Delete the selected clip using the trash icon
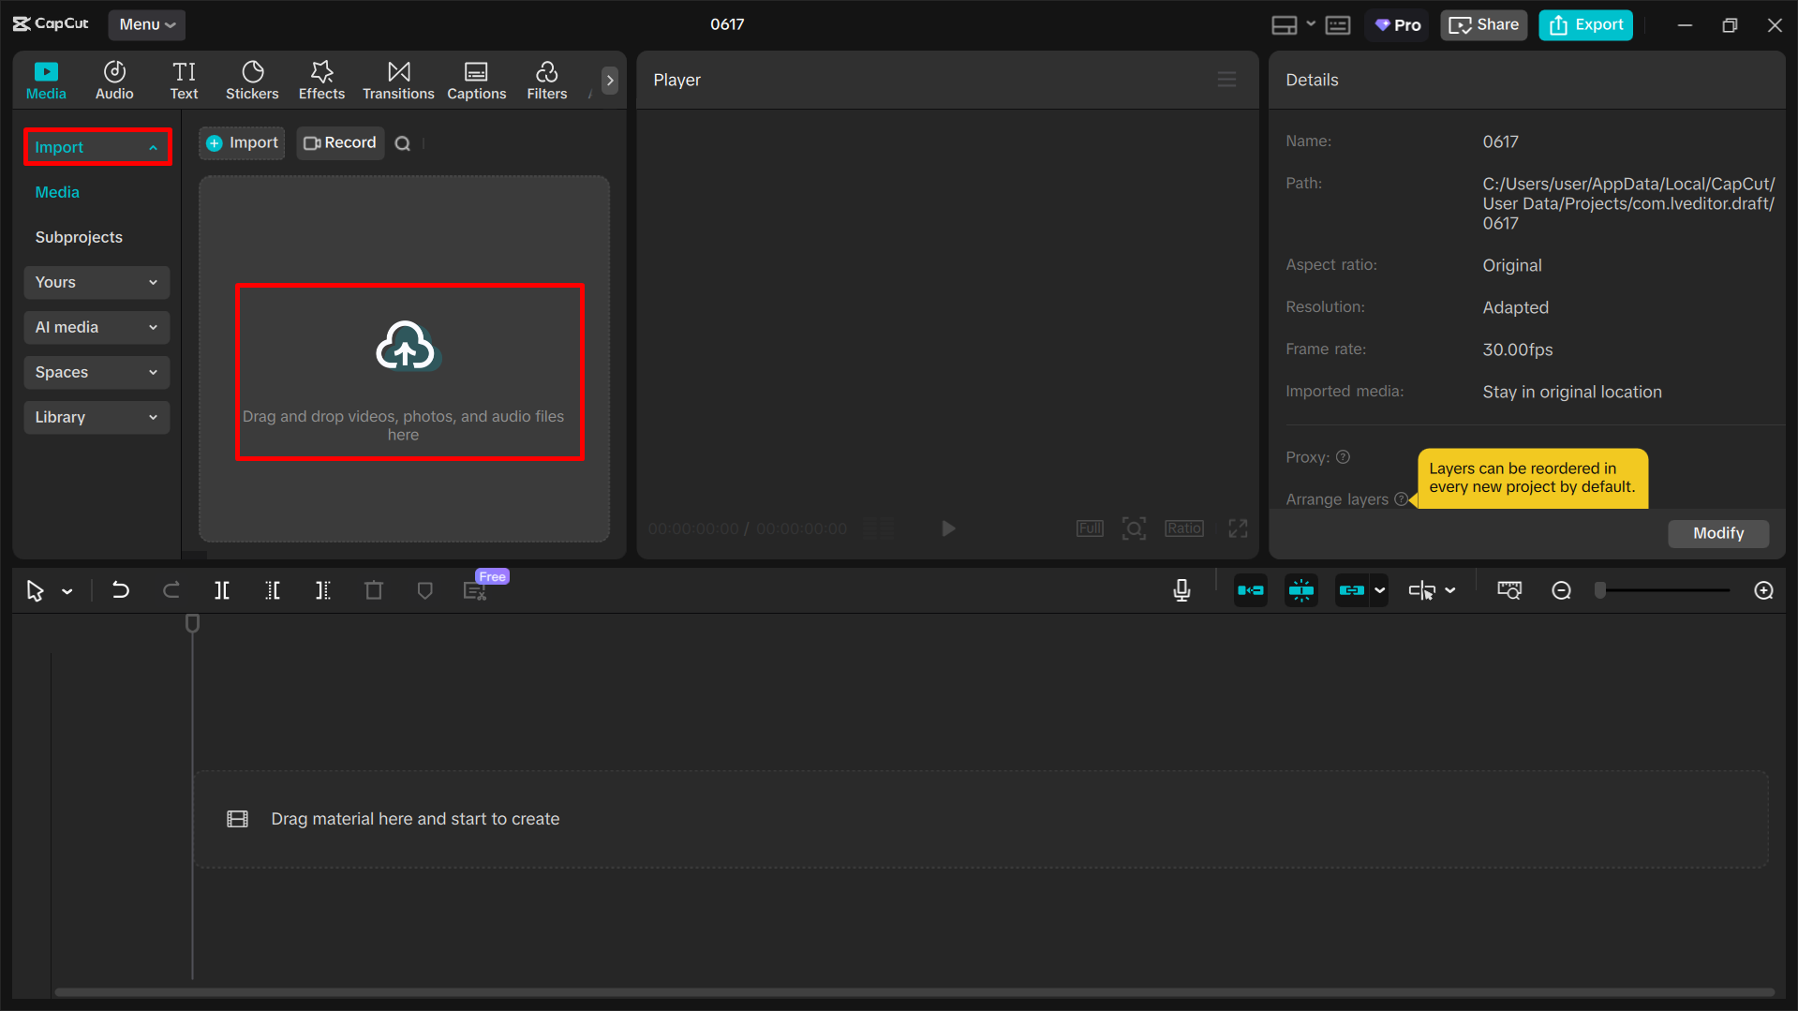 [373, 590]
